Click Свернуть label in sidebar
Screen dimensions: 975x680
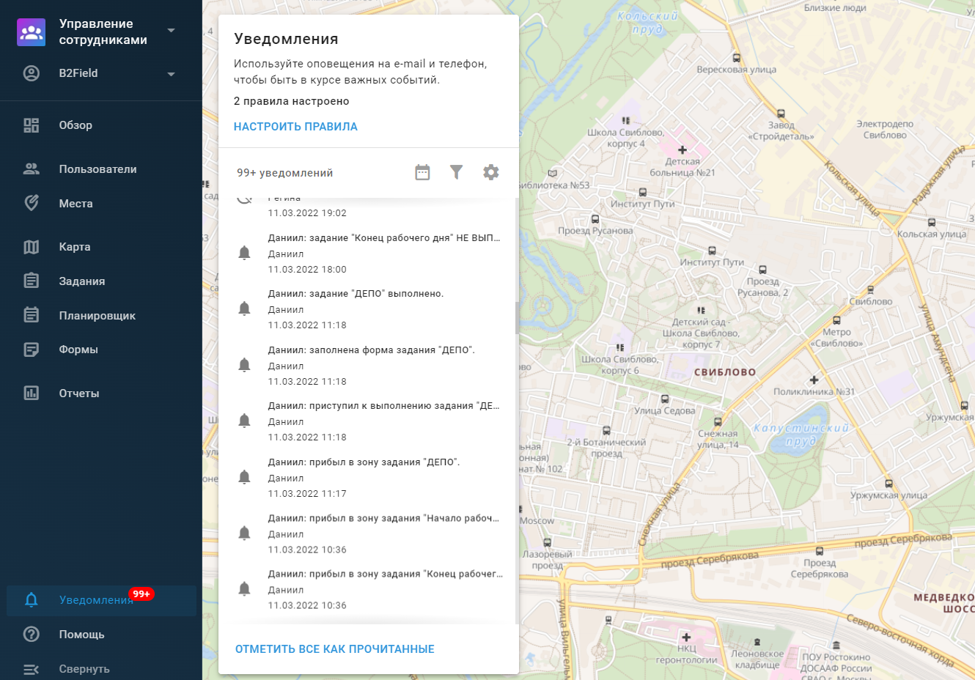84,669
